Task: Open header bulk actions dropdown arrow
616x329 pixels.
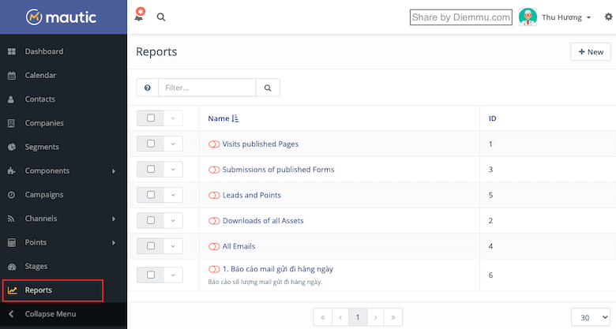Action: 173,118
